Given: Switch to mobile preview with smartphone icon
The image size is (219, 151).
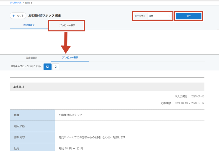Looking at the screenshot, I should (56, 67).
